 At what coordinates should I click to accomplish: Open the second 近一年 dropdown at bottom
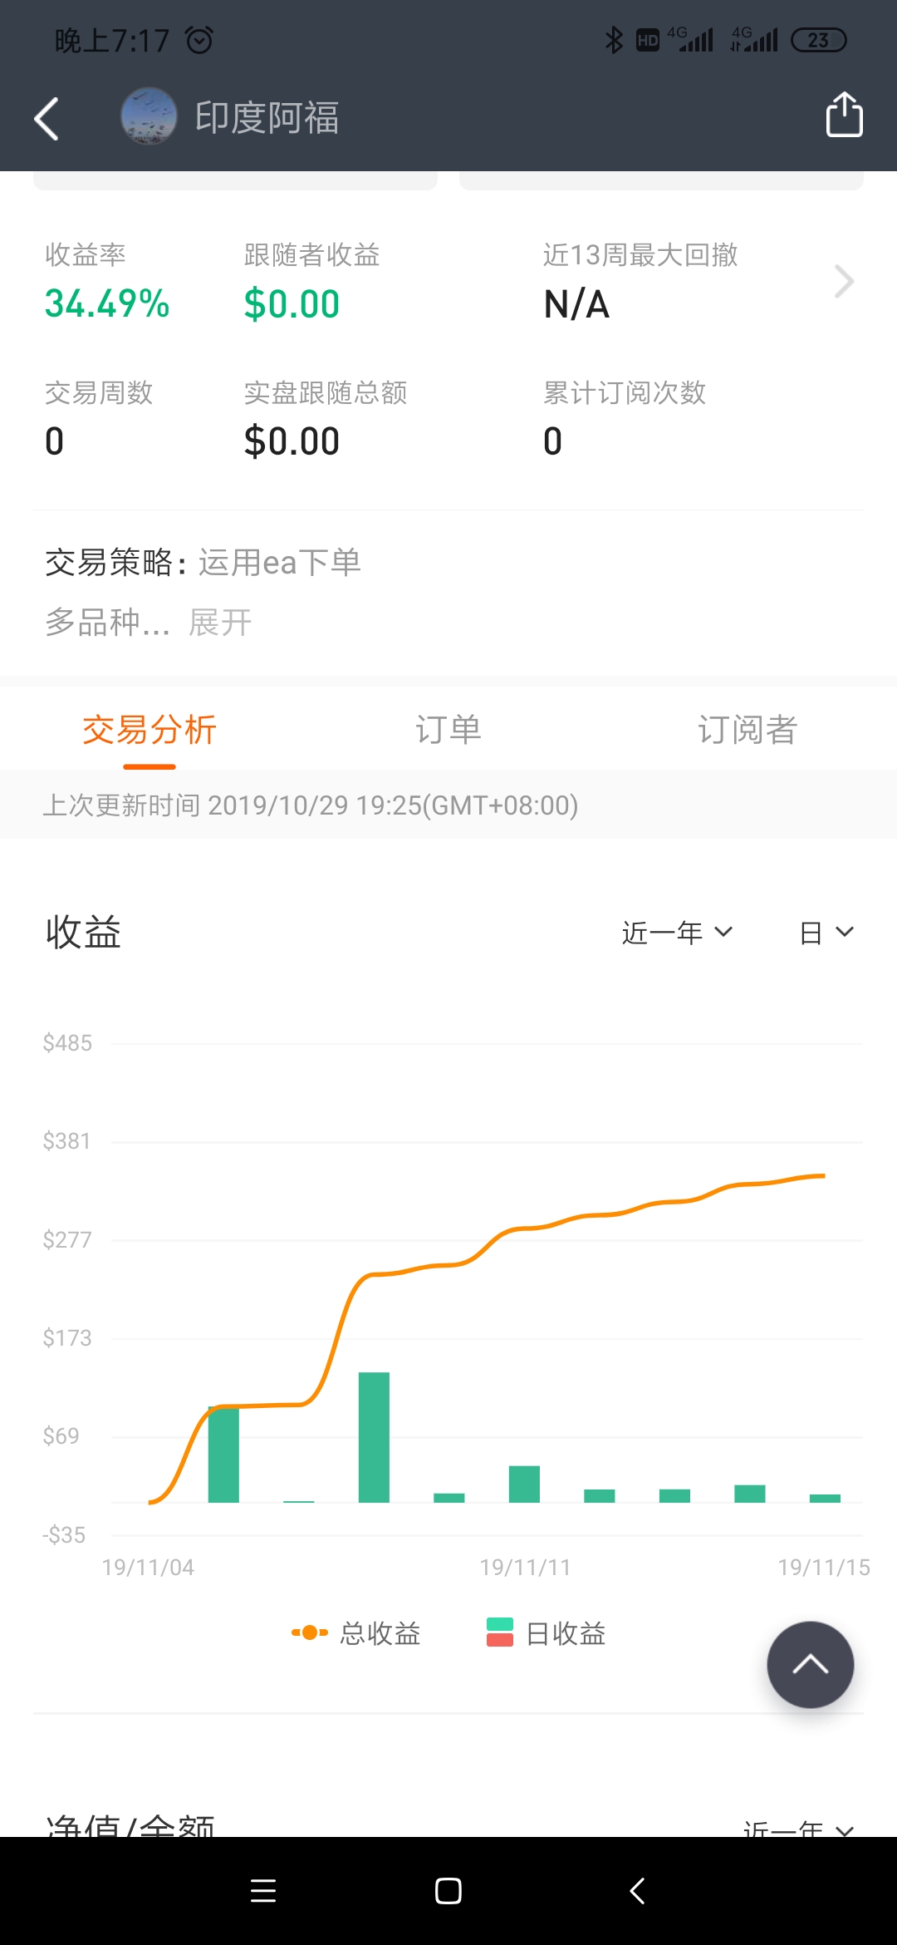(797, 1827)
